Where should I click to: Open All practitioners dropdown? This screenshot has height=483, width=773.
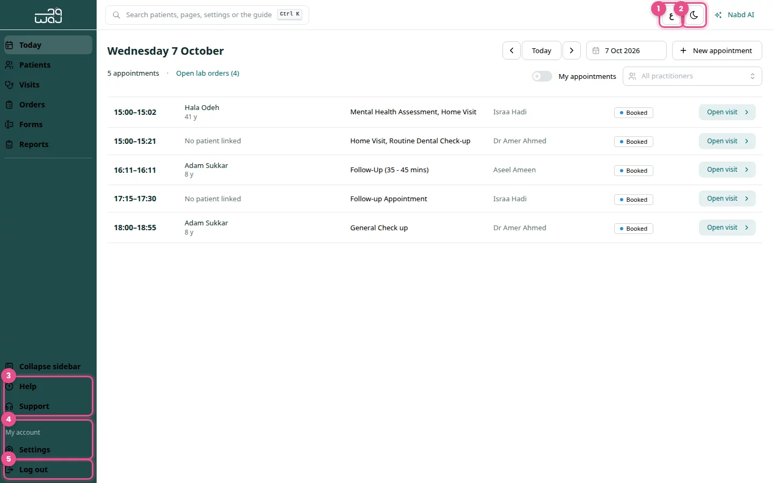[692, 76]
